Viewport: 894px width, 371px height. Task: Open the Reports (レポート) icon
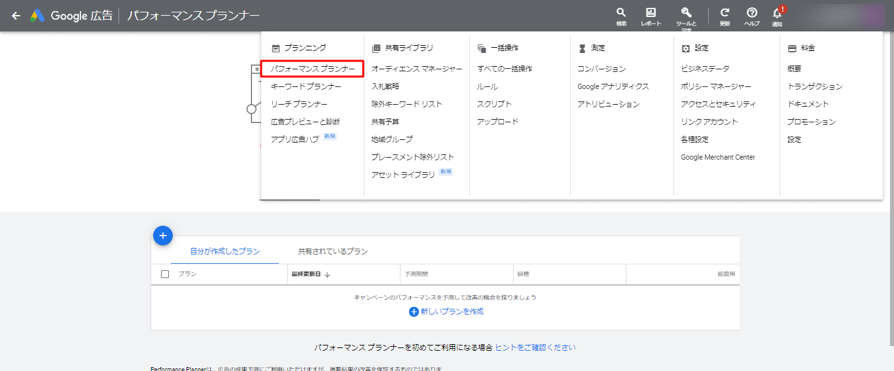click(x=651, y=12)
